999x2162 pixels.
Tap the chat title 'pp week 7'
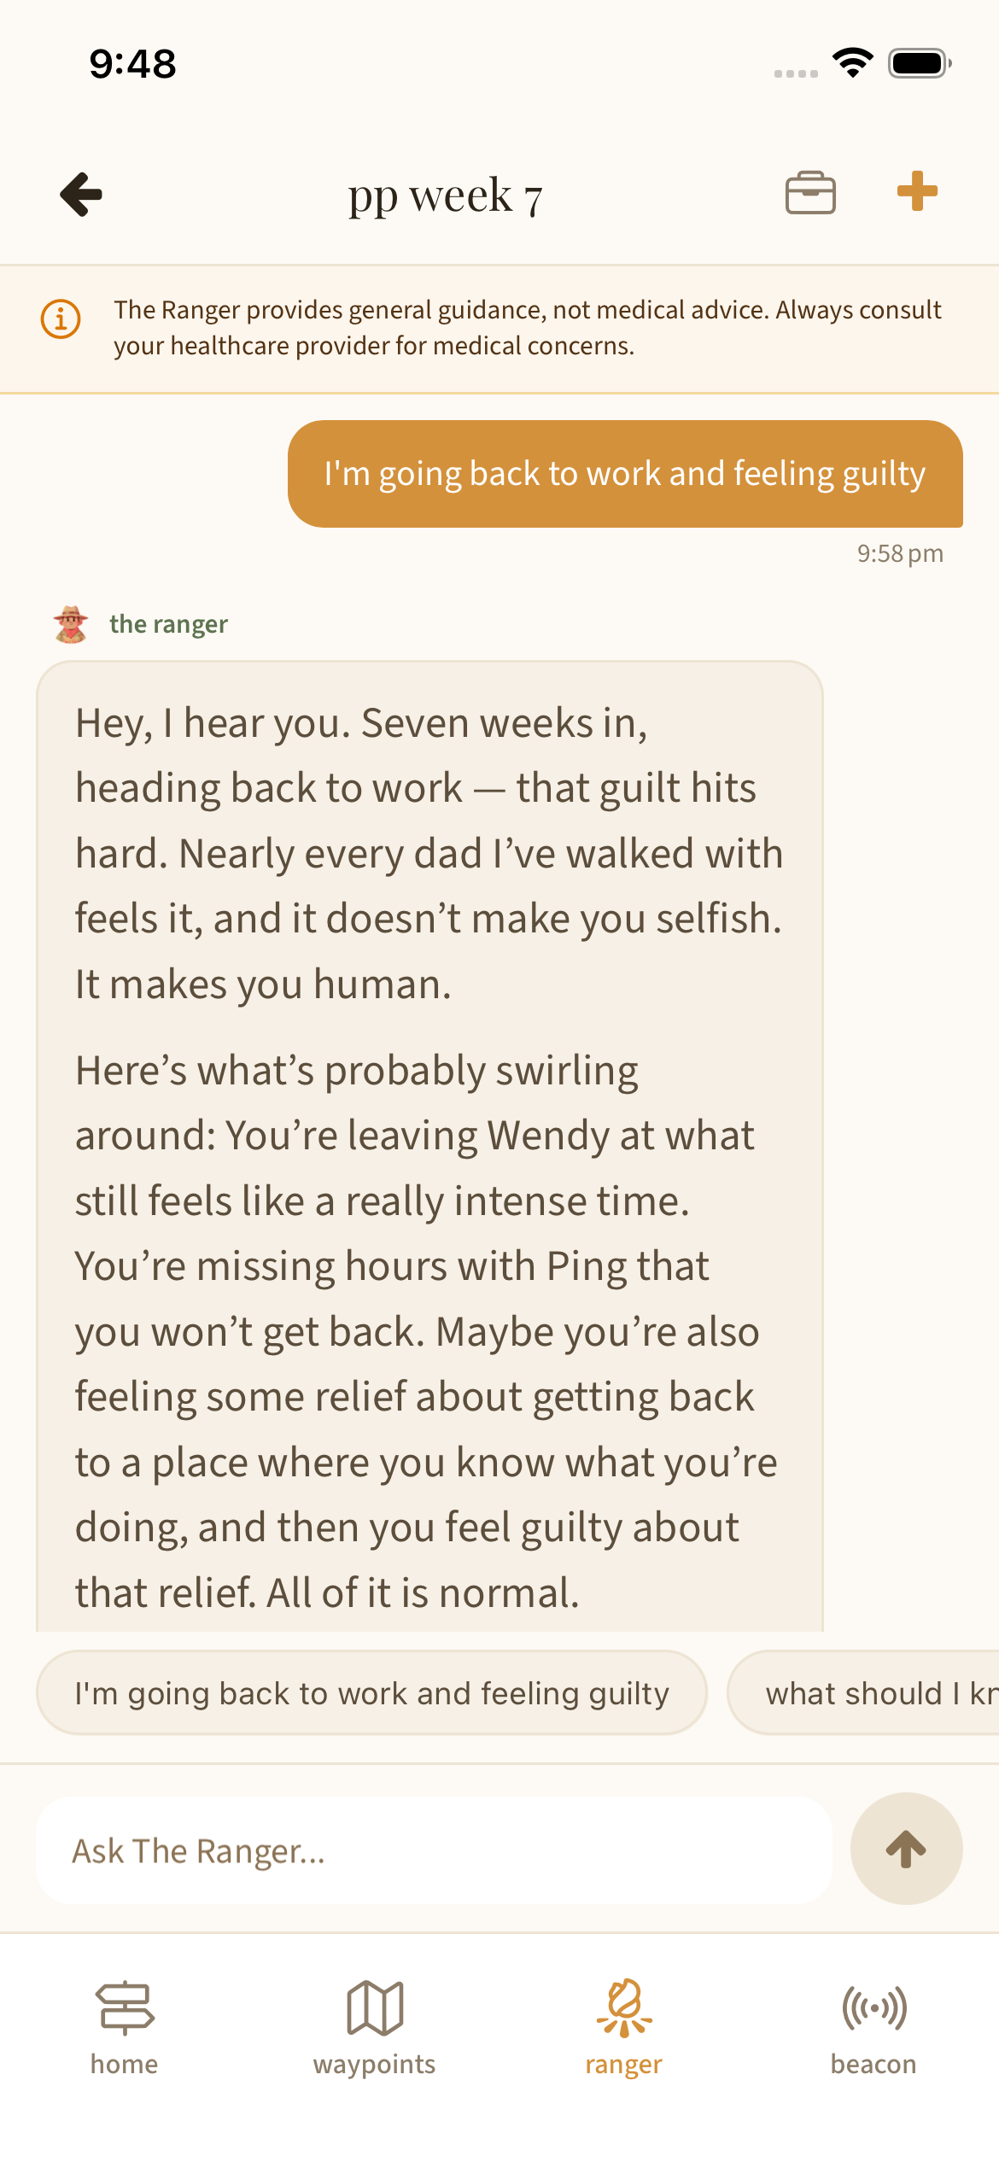[x=446, y=195]
